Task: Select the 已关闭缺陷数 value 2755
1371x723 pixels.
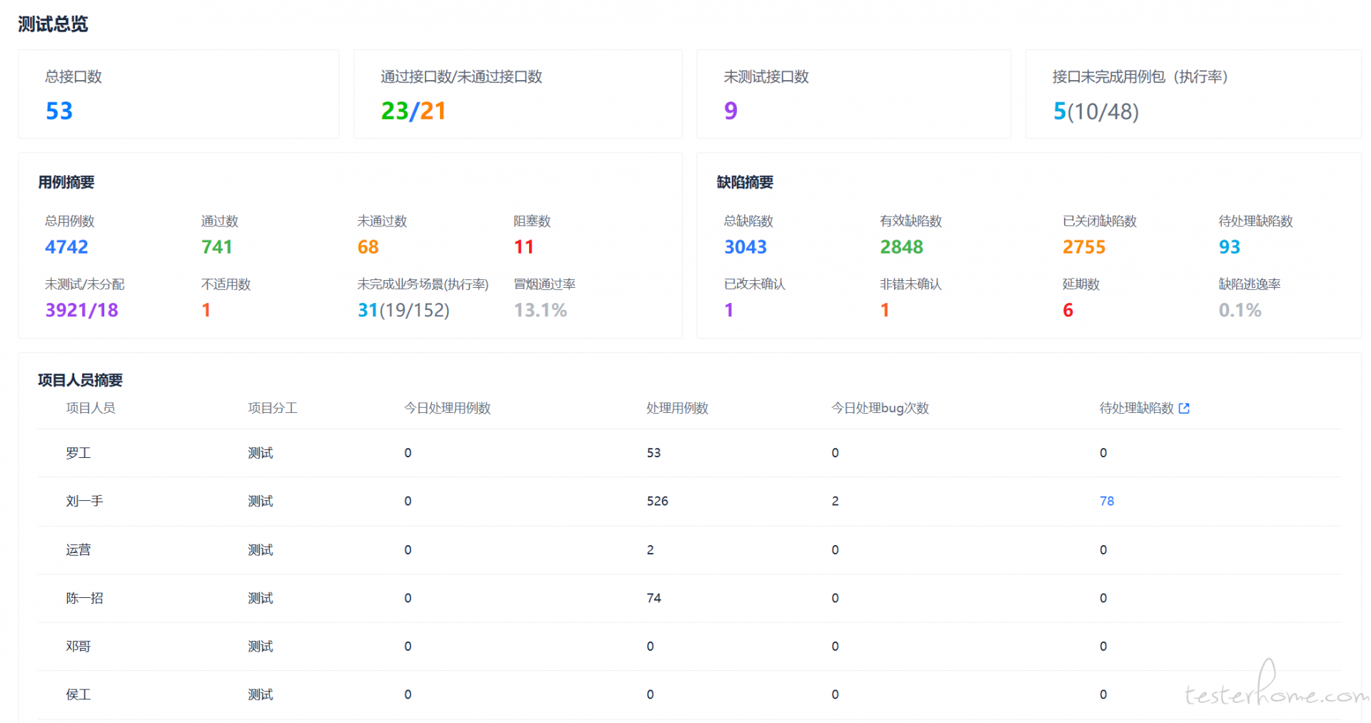Action: click(1083, 246)
